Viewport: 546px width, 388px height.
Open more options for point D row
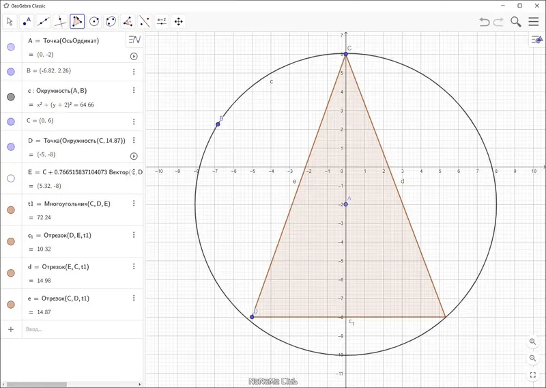pos(134,140)
